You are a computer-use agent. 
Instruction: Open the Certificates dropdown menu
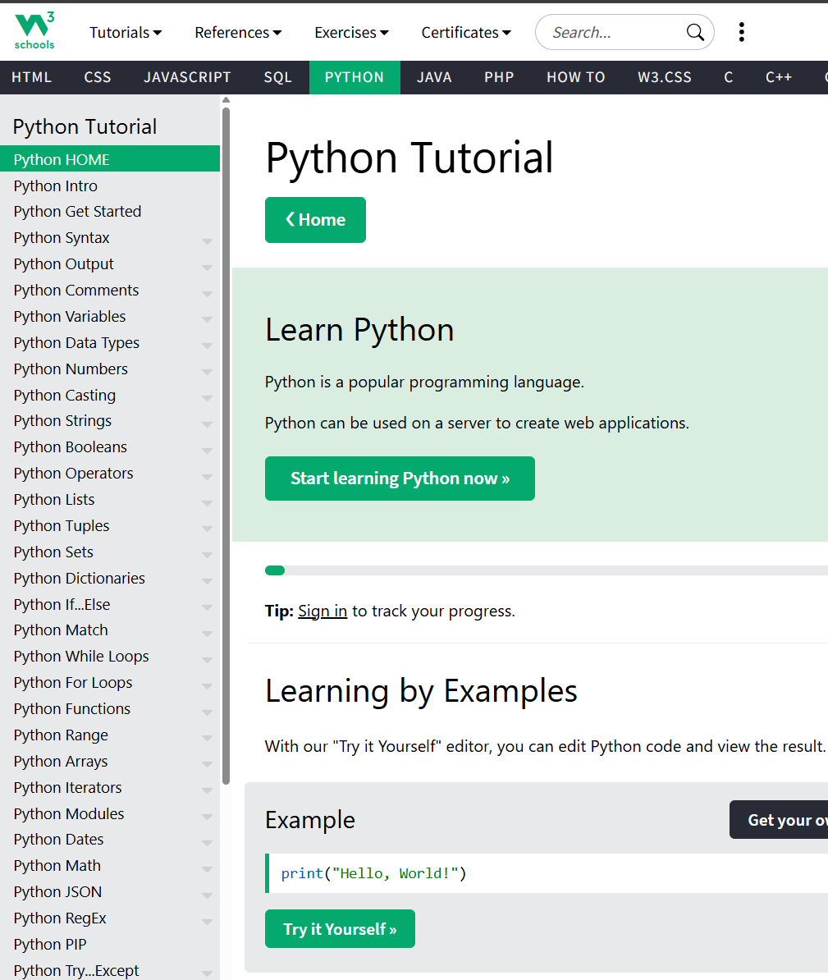coord(465,33)
